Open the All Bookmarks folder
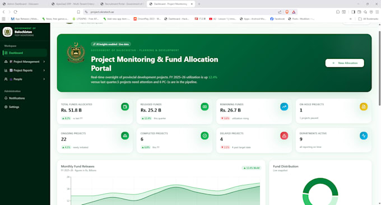Screen dimensions: 381x205 click(368, 18)
